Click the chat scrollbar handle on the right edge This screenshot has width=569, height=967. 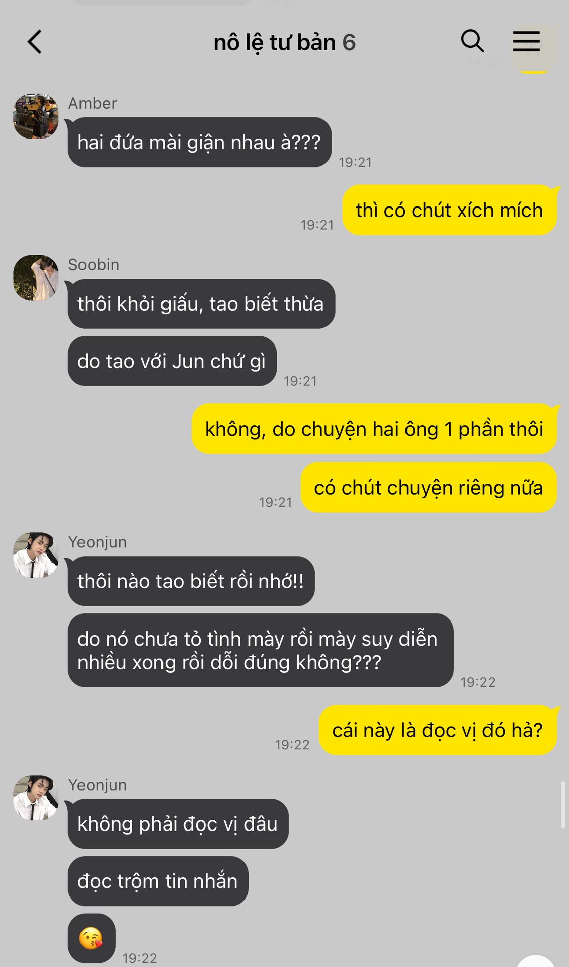(563, 805)
